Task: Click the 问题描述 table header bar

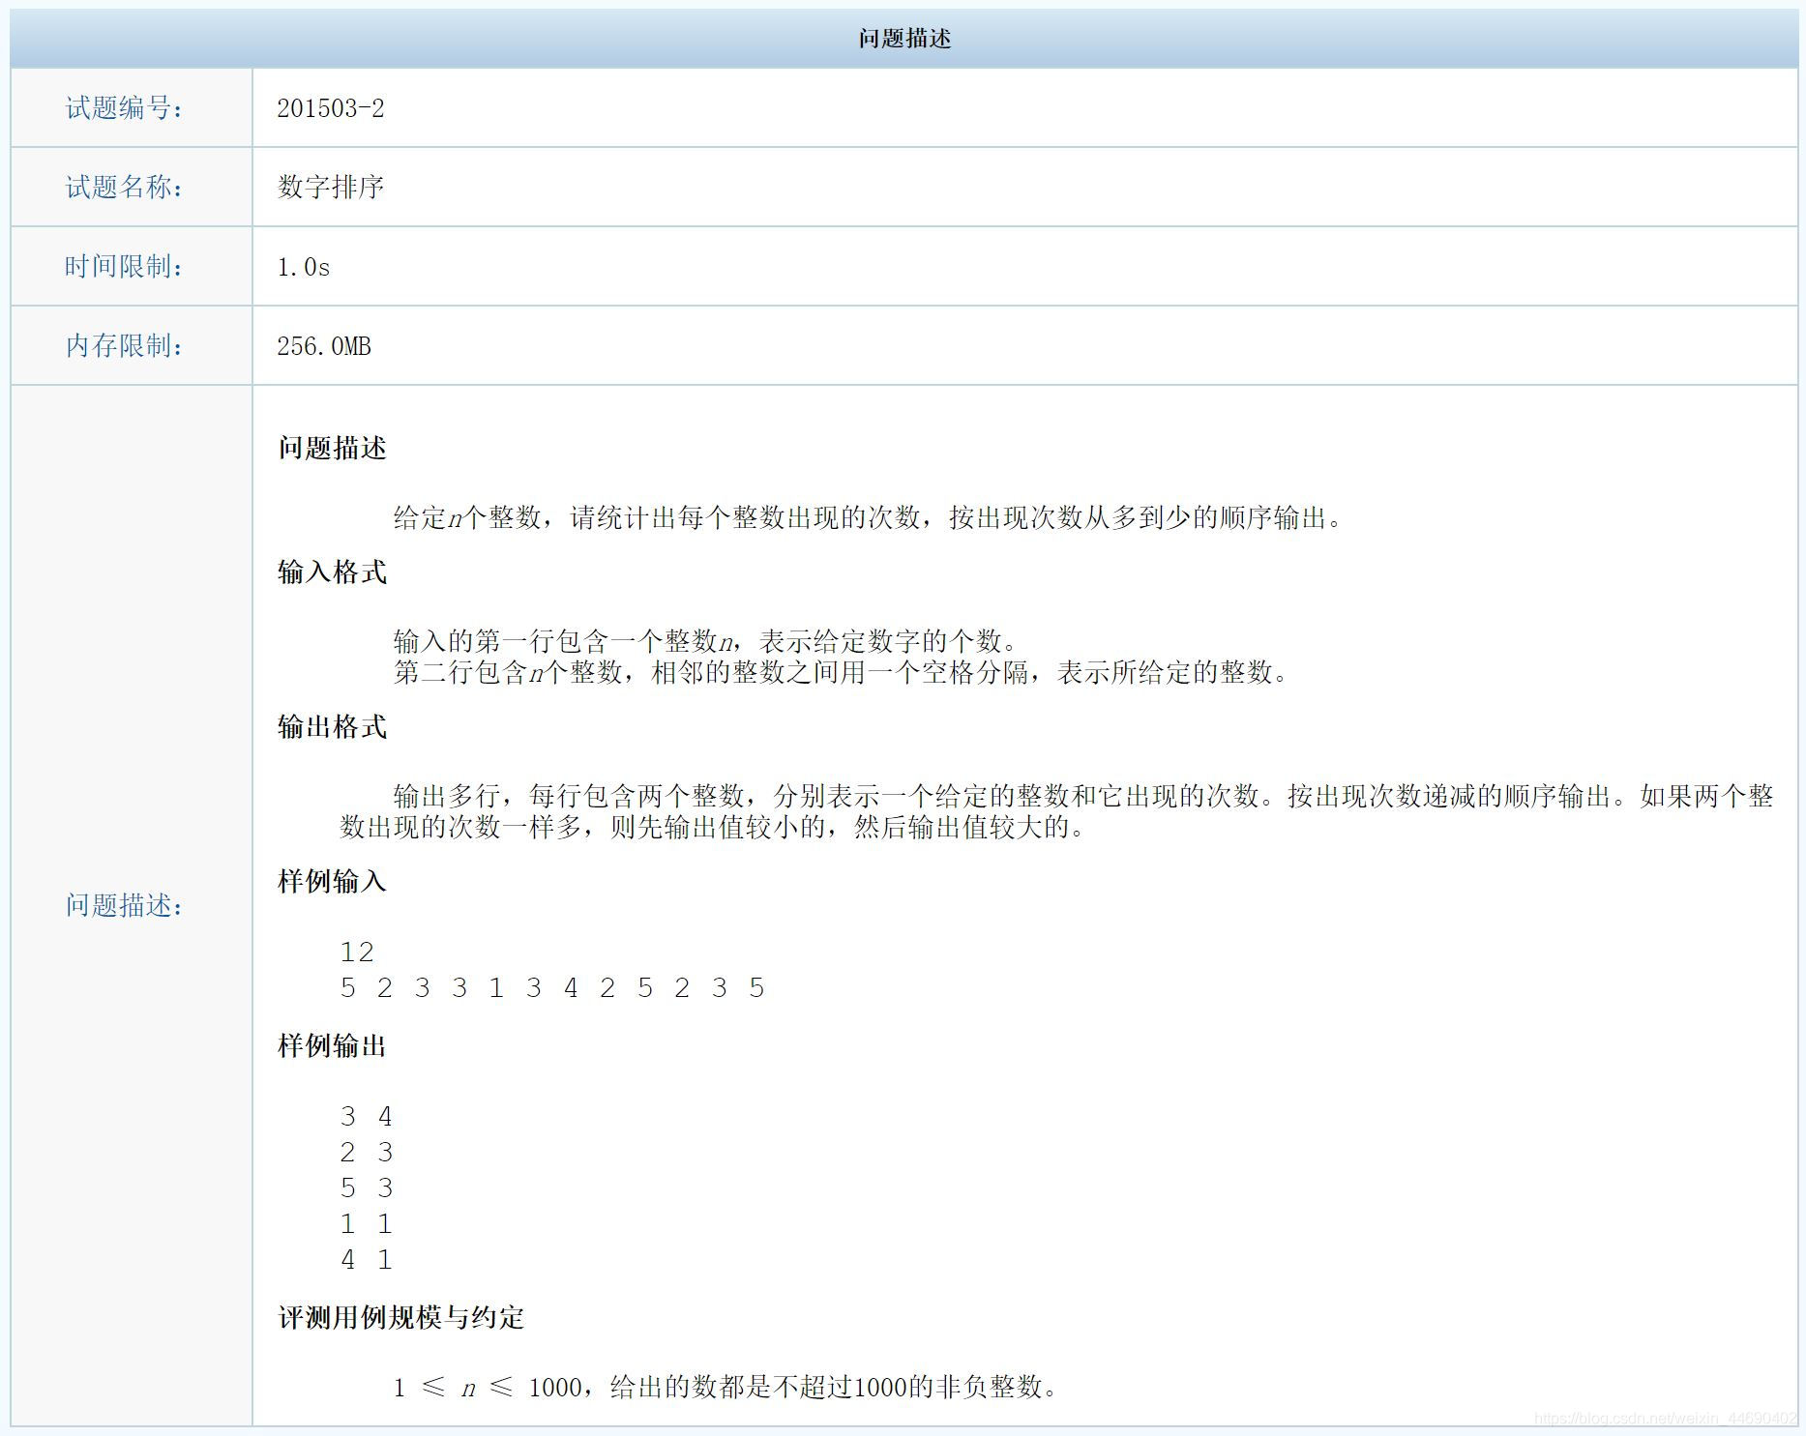Action: point(901,39)
